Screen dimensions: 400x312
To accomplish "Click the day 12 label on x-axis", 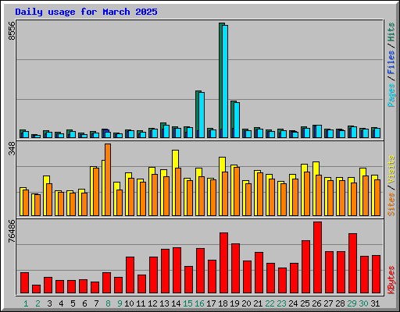I will [x=152, y=303].
